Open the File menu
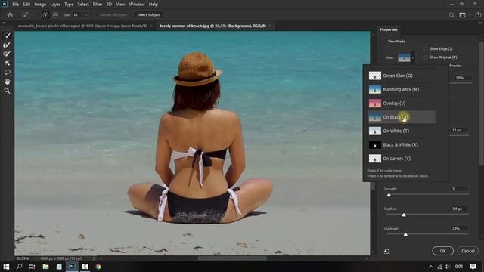This screenshot has height=272, width=484. [x=15, y=5]
